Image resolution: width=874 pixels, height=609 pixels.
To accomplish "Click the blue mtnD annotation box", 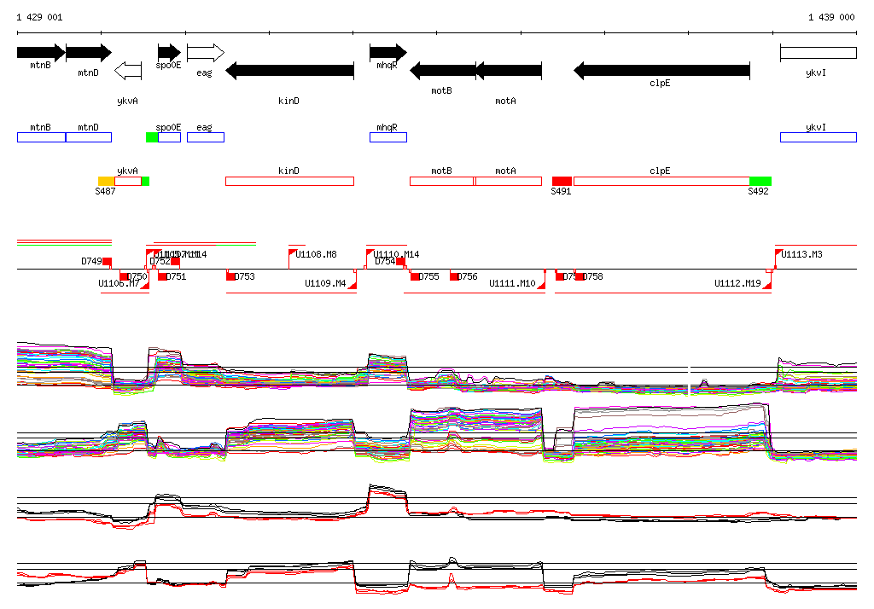I will click(89, 137).
